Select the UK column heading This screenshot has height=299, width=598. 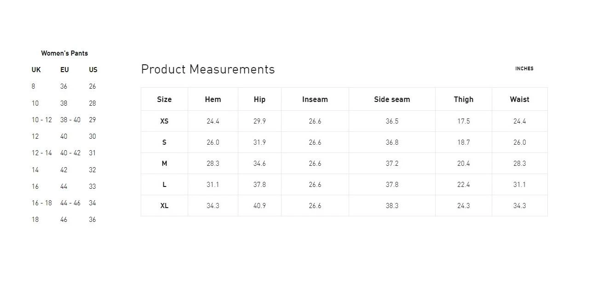[x=36, y=70]
